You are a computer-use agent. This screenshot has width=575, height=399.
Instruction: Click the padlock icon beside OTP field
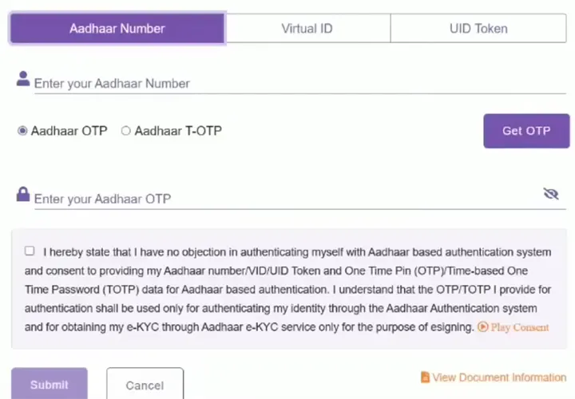[23, 195]
